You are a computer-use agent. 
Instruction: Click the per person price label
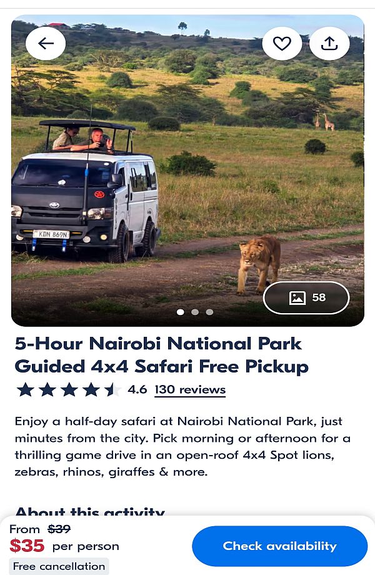tap(86, 546)
